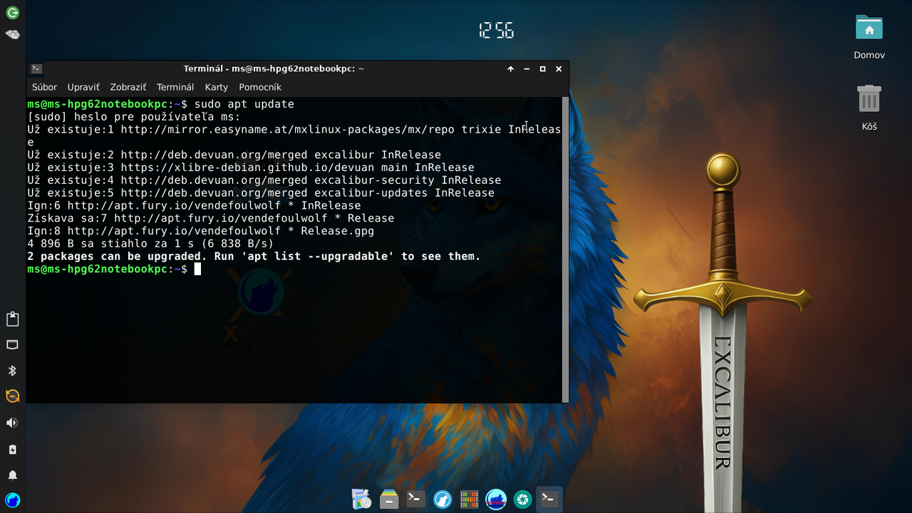912x513 pixels.
Task: Open the Pomocník menu
Action: 260,87
